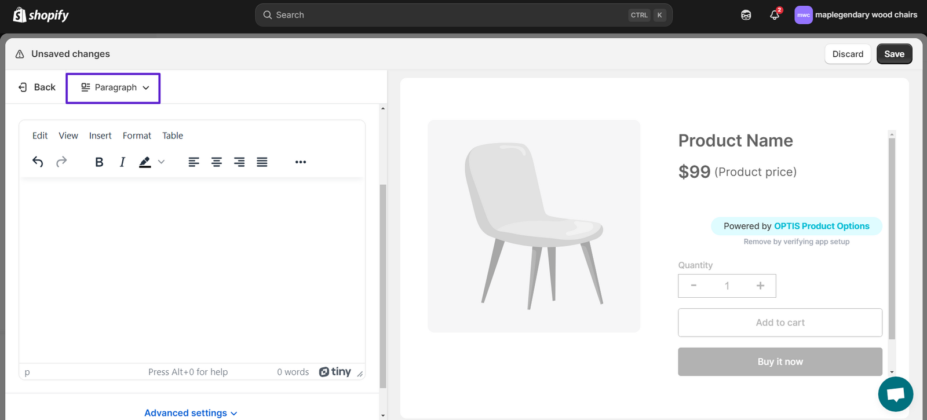Save the unsaved changes
The width and height of the screenshot is (927, 420).
click(x=894, y=54)
